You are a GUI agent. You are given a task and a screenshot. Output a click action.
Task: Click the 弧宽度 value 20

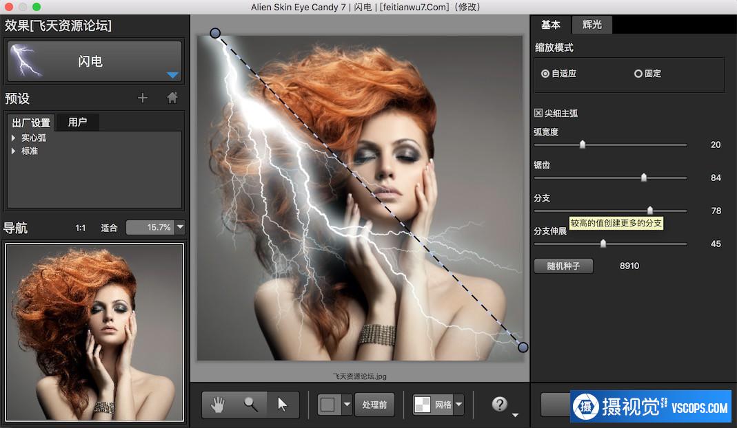(x=716, y=145)
